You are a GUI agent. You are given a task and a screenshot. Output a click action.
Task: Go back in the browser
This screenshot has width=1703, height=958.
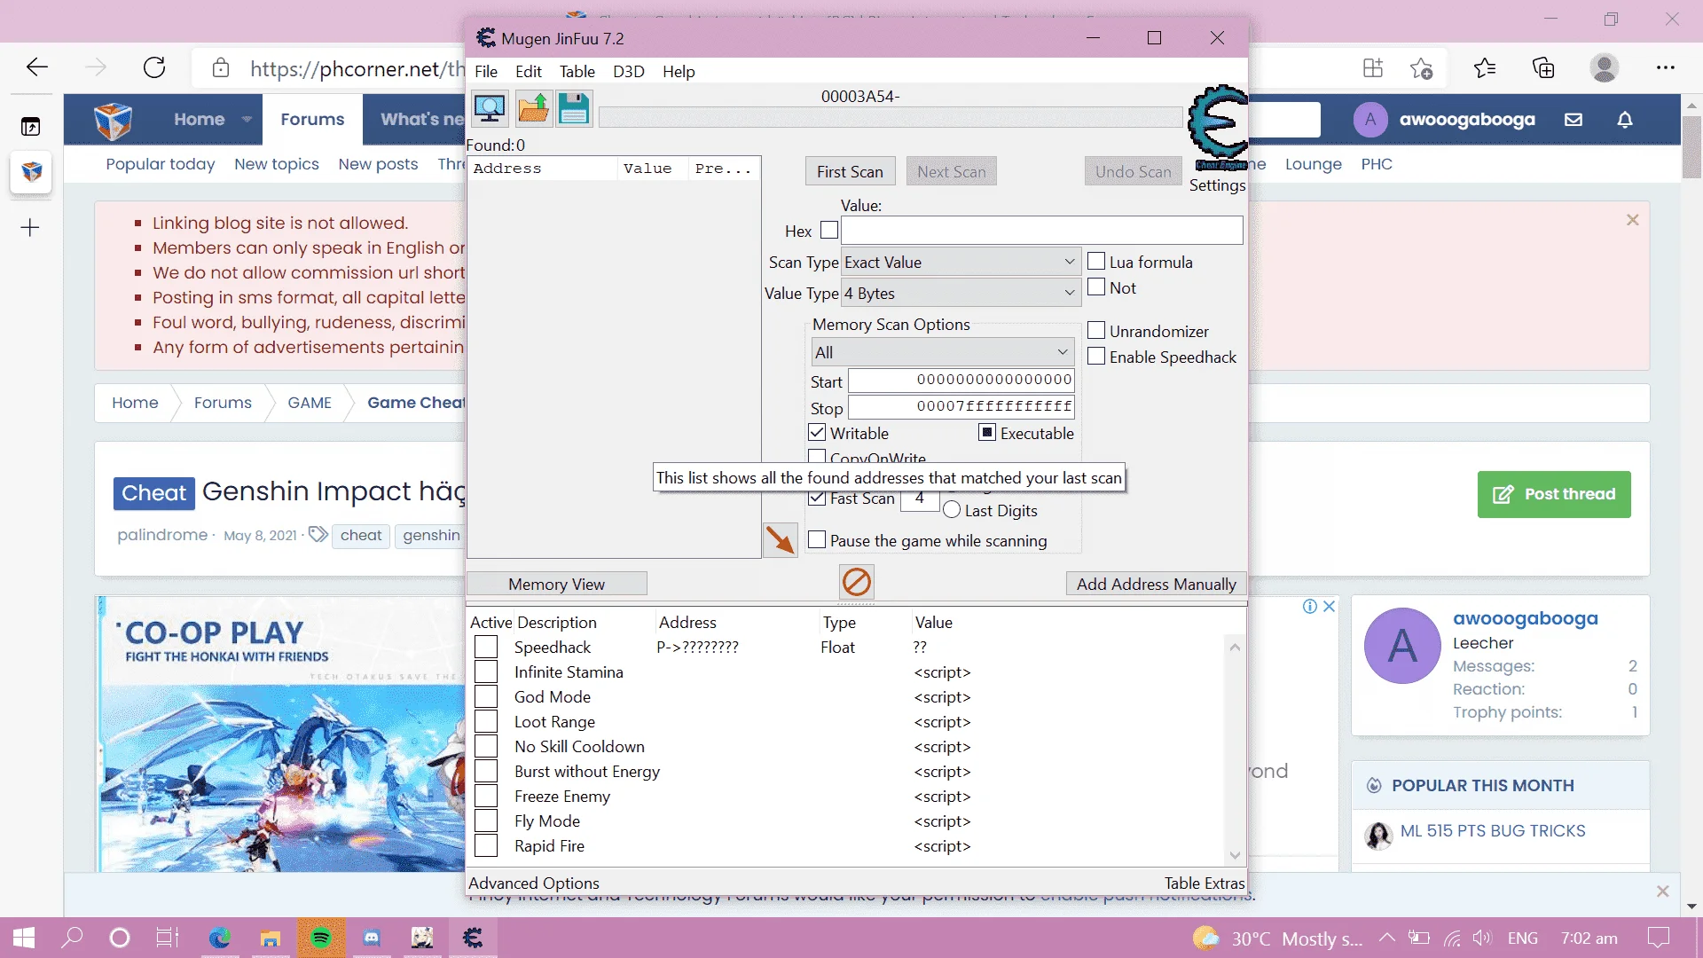coord(37,67)
